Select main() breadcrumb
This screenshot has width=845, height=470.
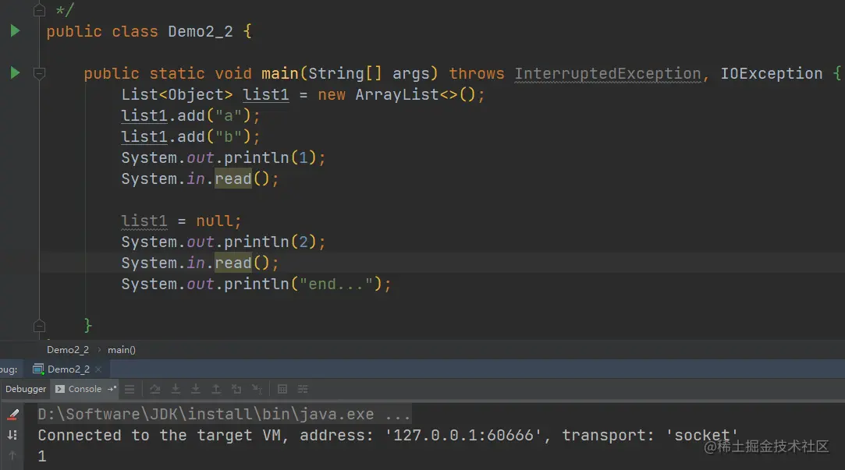click(122, 350)
